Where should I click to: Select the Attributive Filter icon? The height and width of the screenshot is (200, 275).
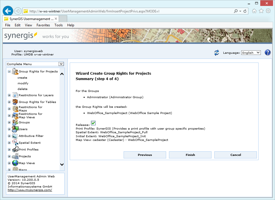tap(14, 136)
